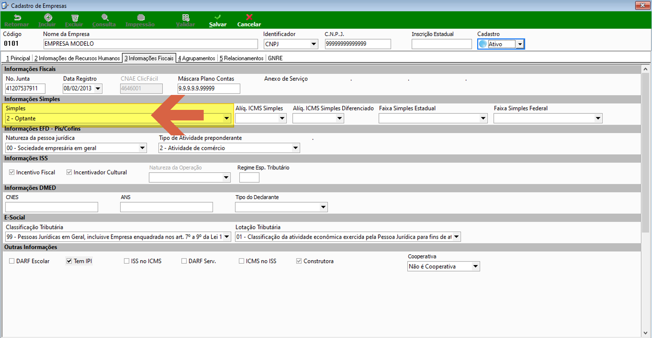Enable the ICMS no ISS checkbox
Screen dimensions: 652x338
[x=242, y=261]
